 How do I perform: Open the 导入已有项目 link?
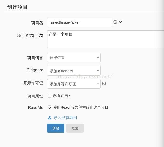coord(65,118)
